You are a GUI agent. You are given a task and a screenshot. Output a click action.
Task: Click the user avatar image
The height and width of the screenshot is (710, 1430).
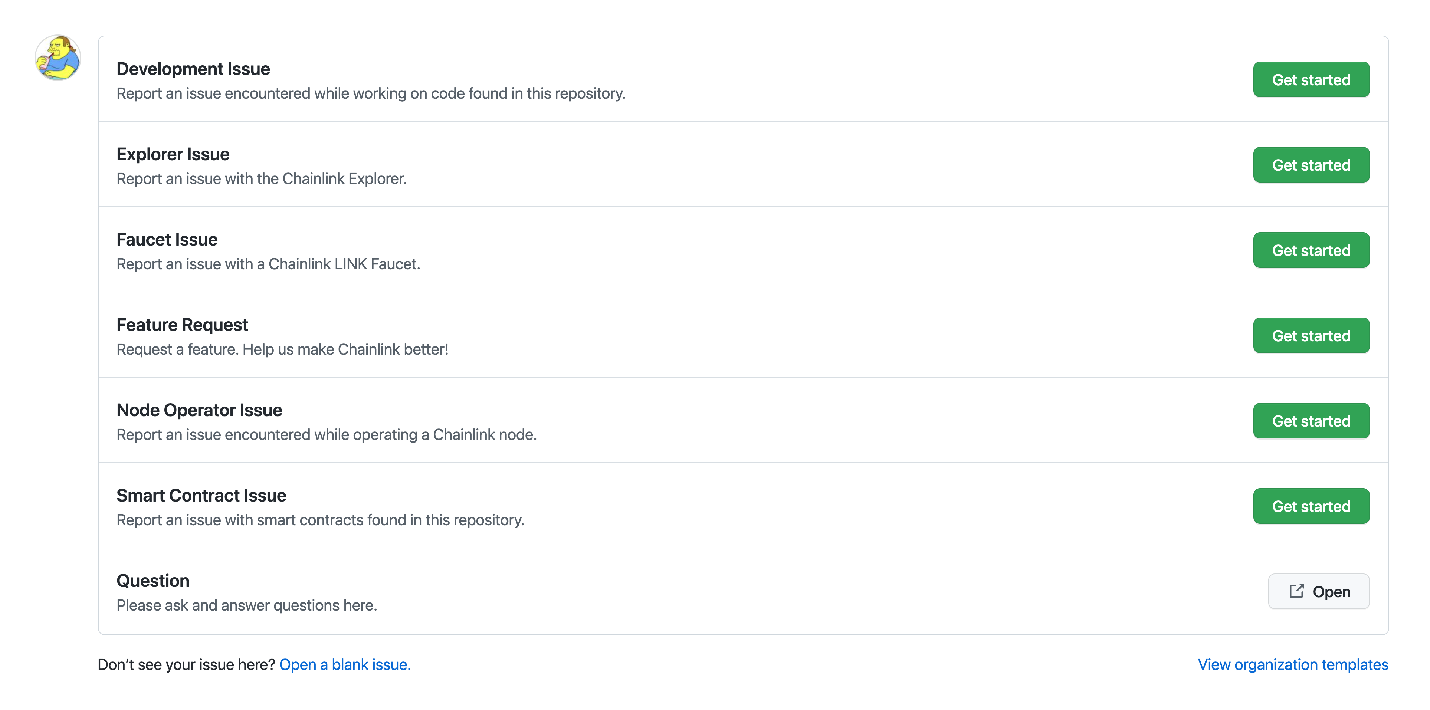[58, 58]
